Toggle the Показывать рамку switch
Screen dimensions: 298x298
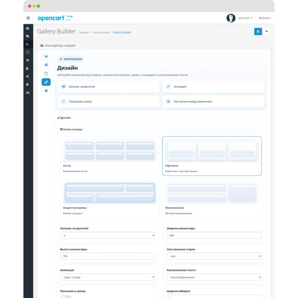pos(66,297)
